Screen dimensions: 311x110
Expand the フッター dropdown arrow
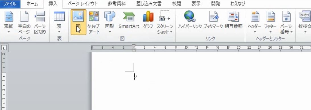click(x=270, y=32)
